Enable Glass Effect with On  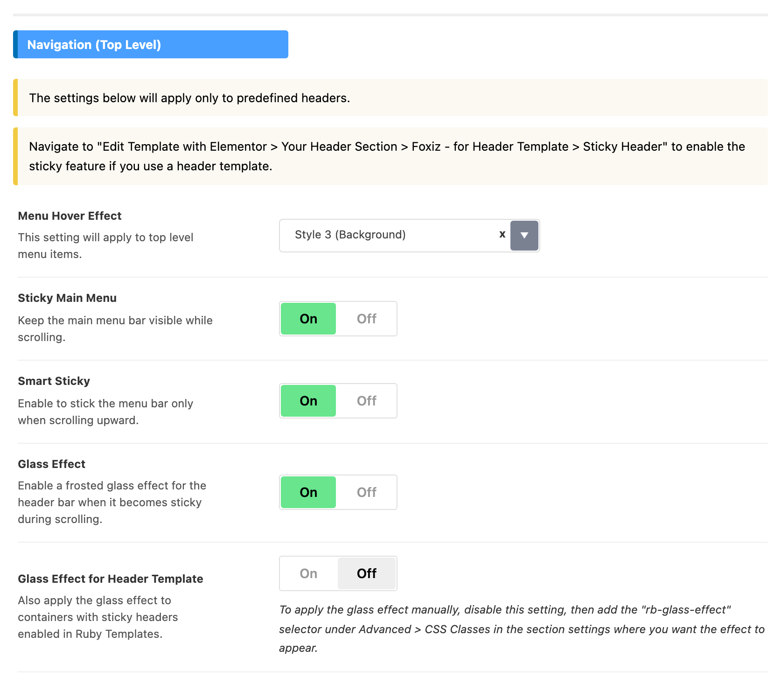tap(308, 492)
